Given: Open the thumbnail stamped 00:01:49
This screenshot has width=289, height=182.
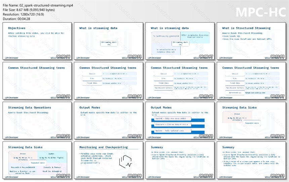Looking at the screenshot, I should click(x=180, y=81).
